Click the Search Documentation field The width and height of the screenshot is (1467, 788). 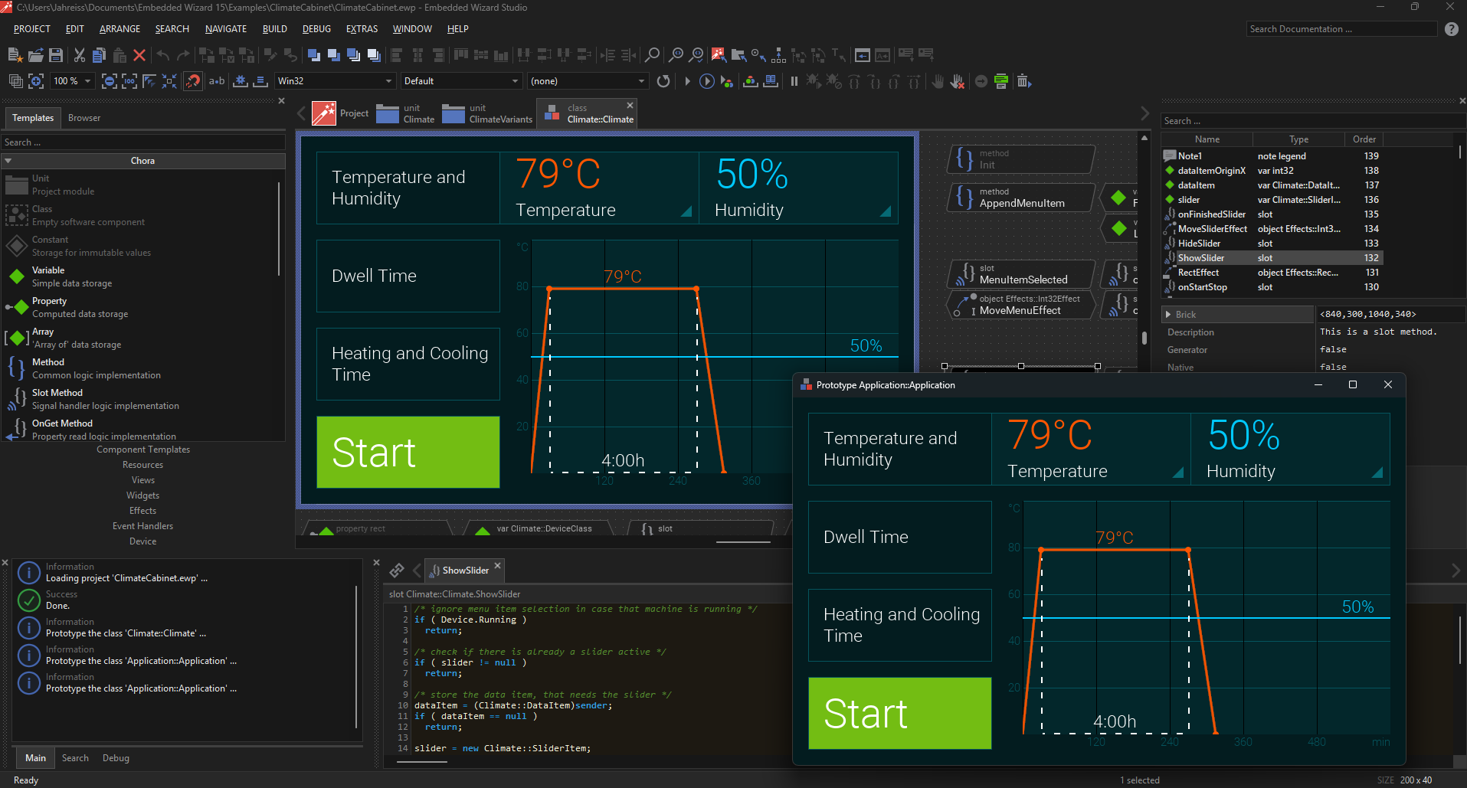(1341, 29)
